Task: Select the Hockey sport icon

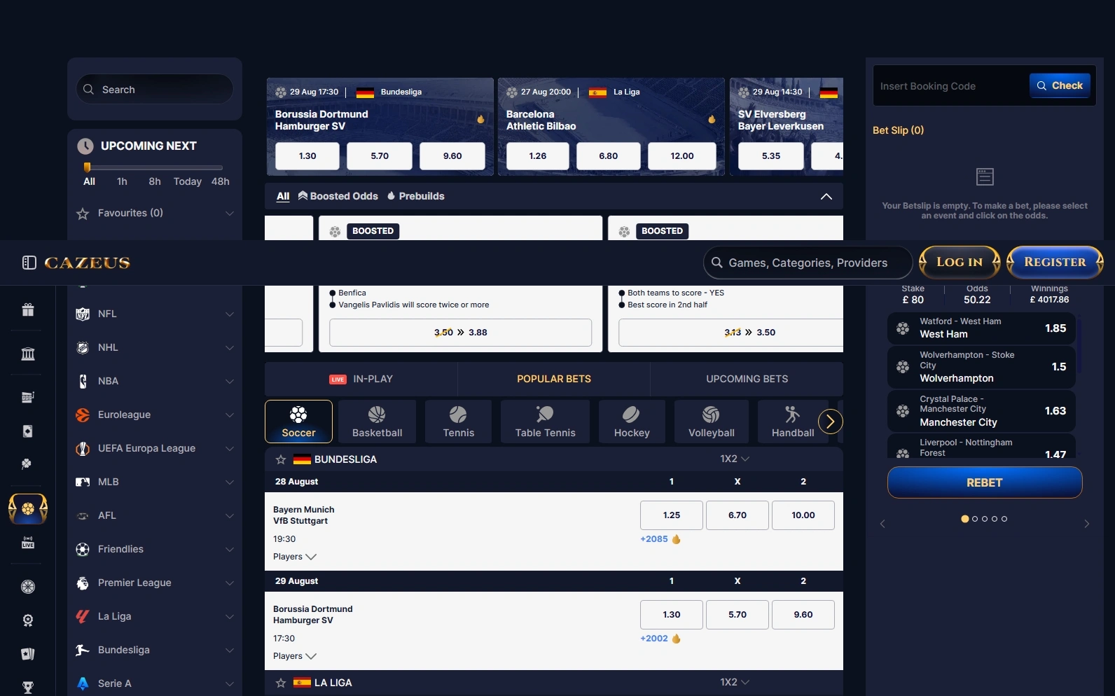Action: pyautogui.click(x=632, y=422)
